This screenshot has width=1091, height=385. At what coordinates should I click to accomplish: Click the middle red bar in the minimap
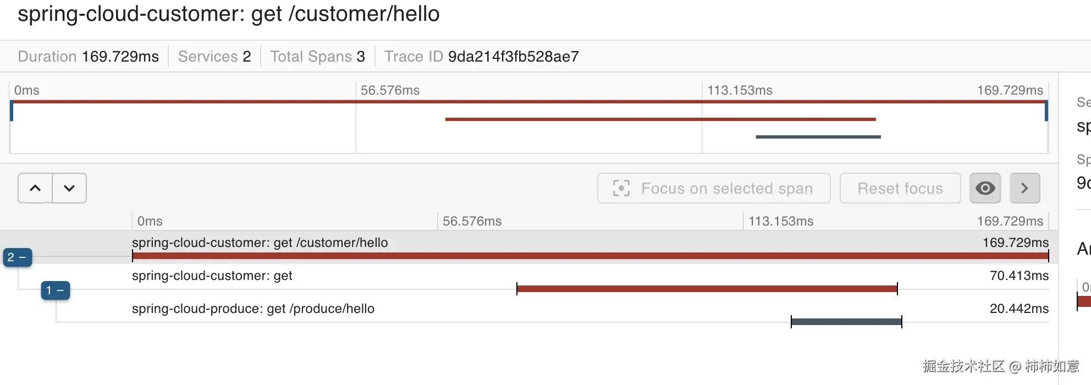click(660, 119)
